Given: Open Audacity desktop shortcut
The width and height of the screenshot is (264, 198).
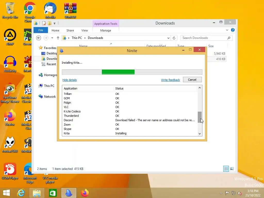Looking at the screenshot, I should 10,64.
